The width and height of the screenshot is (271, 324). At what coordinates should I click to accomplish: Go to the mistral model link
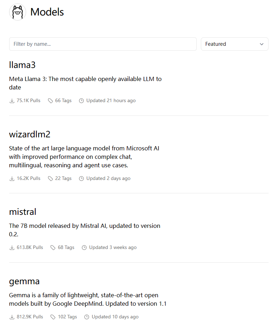tap(23, 212)
